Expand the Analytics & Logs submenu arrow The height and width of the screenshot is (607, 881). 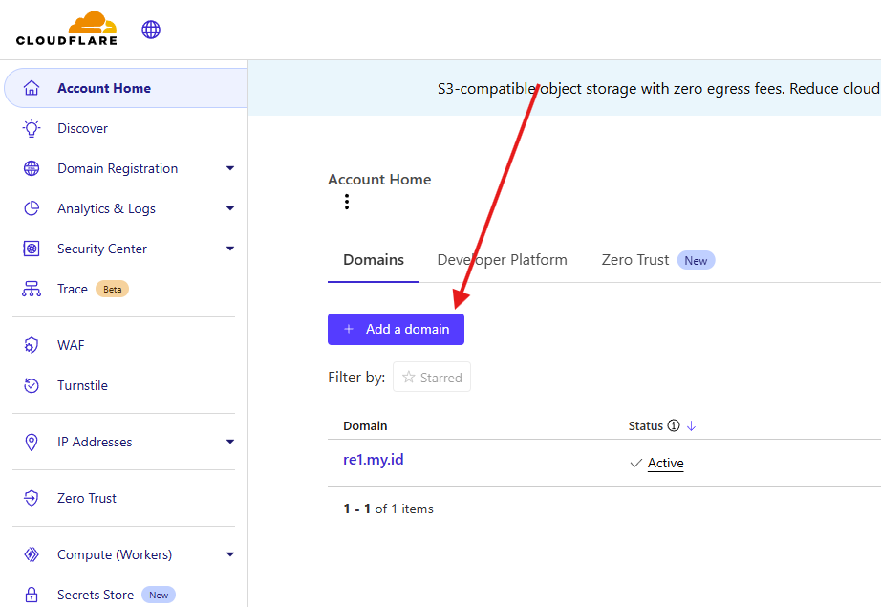click(229, 208)
